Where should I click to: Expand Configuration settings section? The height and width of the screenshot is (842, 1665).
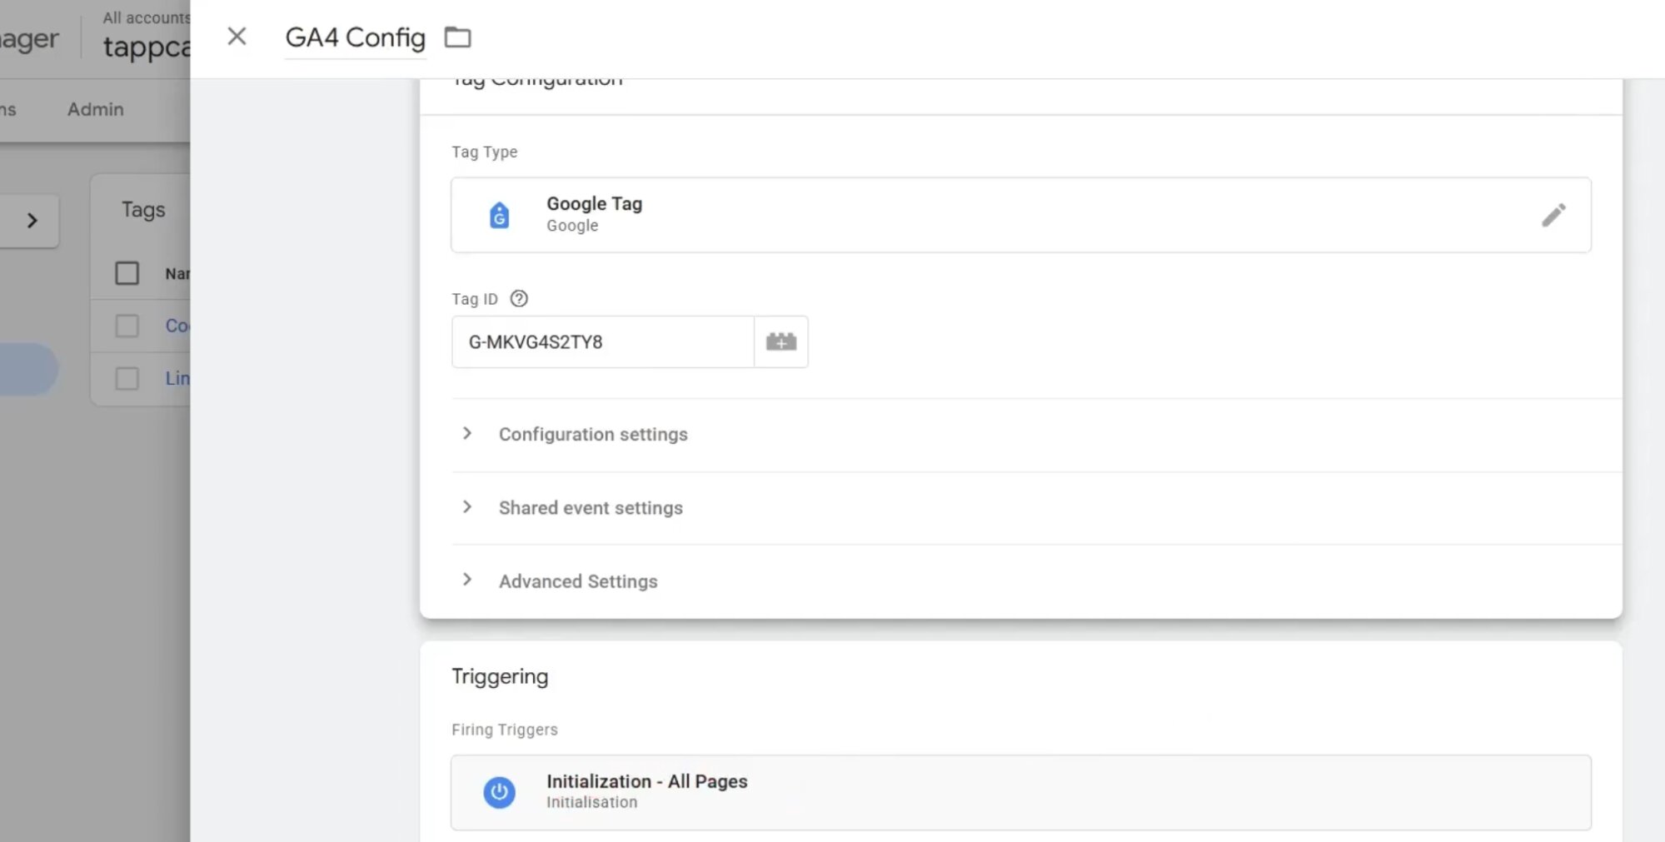tap(467, 433)
